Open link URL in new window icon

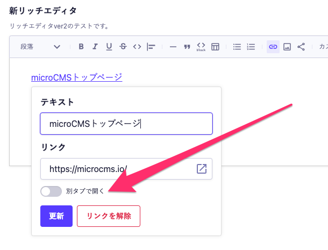[x=202, y=169]
